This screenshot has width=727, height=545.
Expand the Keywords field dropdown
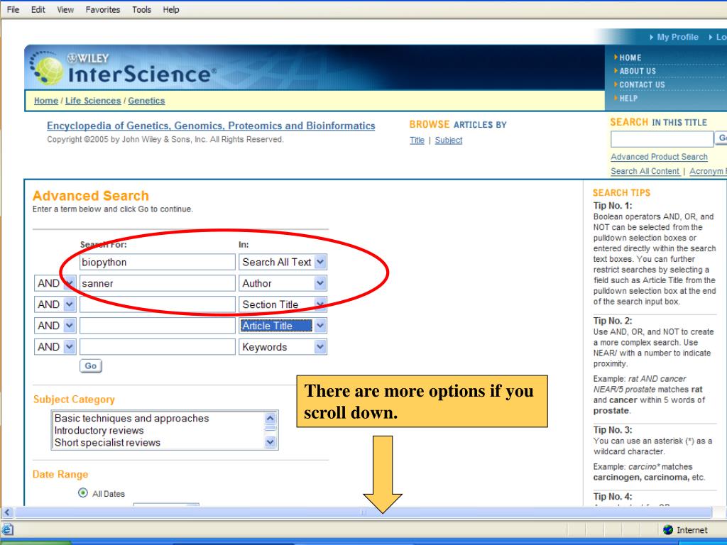[320, 347]
